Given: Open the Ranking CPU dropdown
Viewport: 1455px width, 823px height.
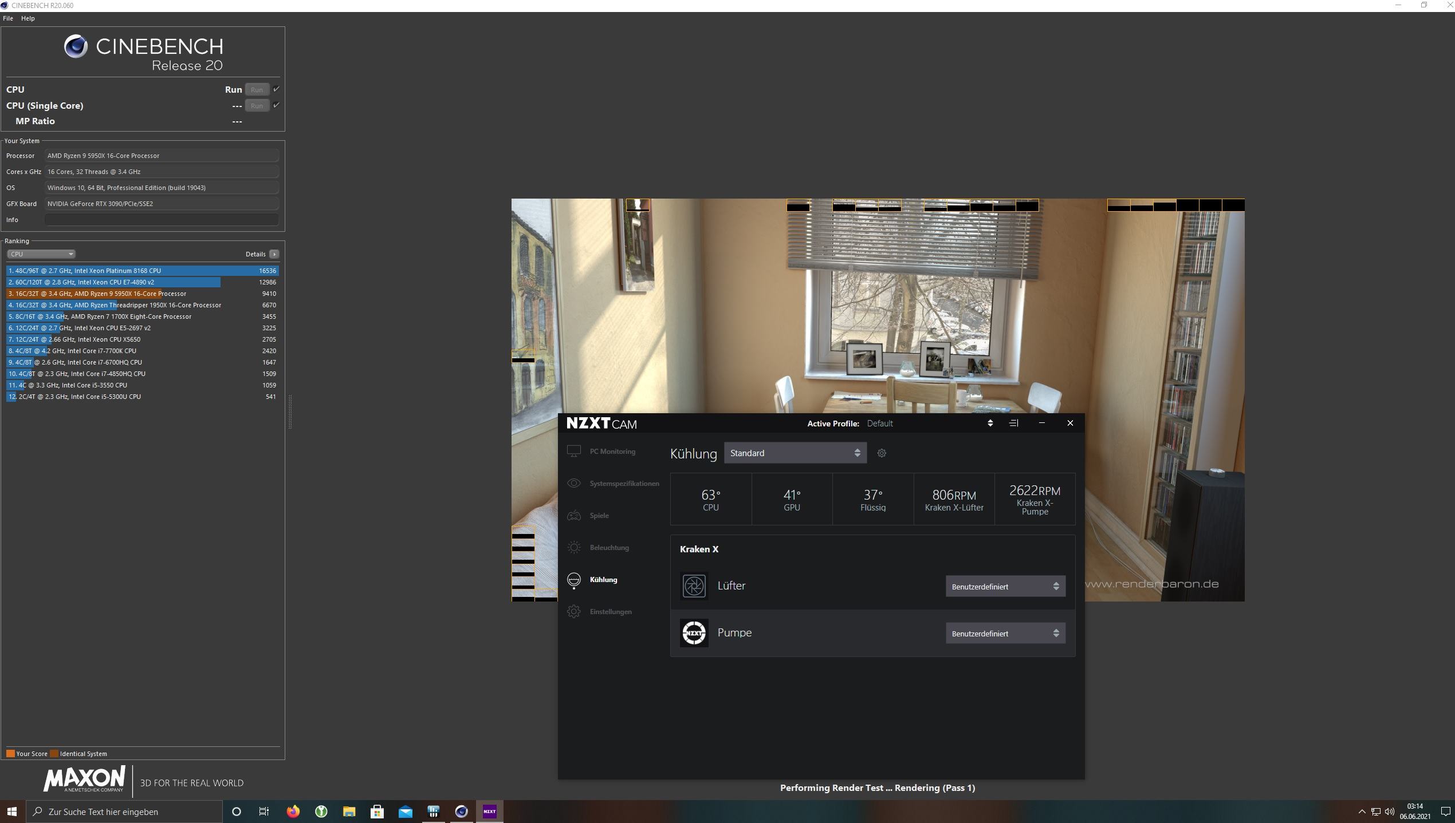Looking at the screenshot, I should tap(41, 254).
